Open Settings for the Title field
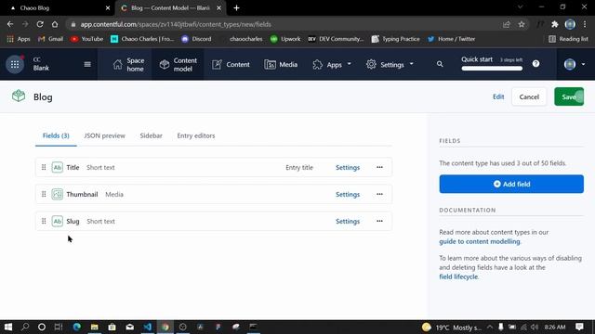 coord(348,167)
